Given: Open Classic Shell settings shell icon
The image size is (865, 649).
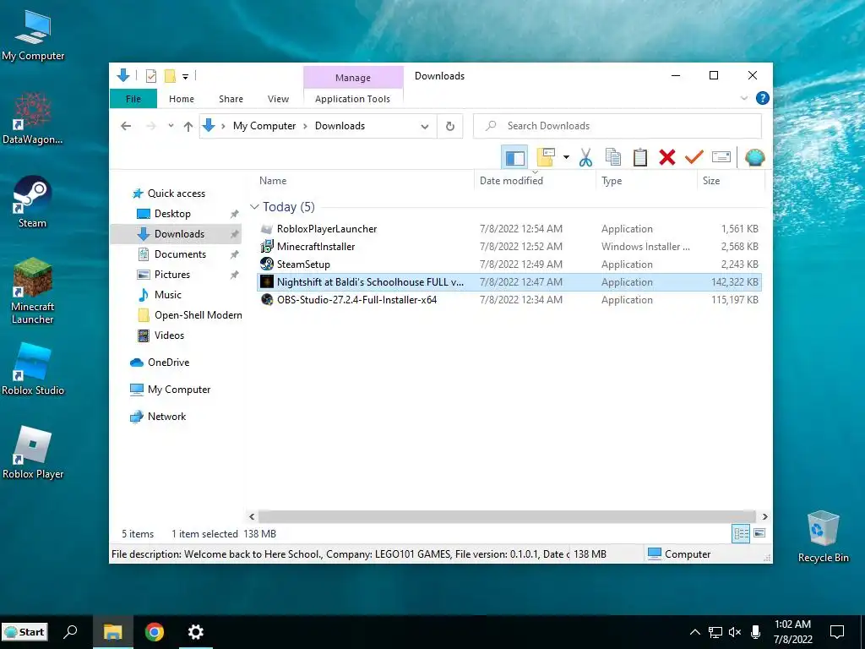Looking at the screenshot, I should click(x=754, y=158).
